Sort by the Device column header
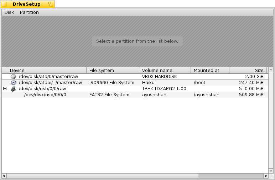The width and height of the screenshot is (275, 180). (46, 71)
